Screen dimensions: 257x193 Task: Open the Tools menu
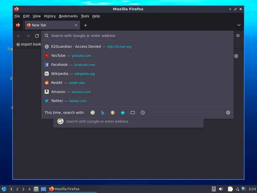point(85,16)
